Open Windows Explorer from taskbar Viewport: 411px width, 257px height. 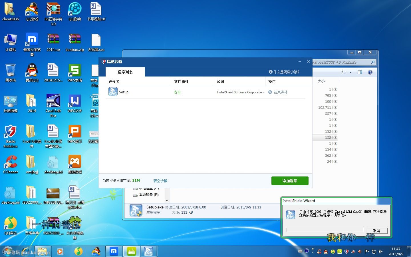pos(43,251)
